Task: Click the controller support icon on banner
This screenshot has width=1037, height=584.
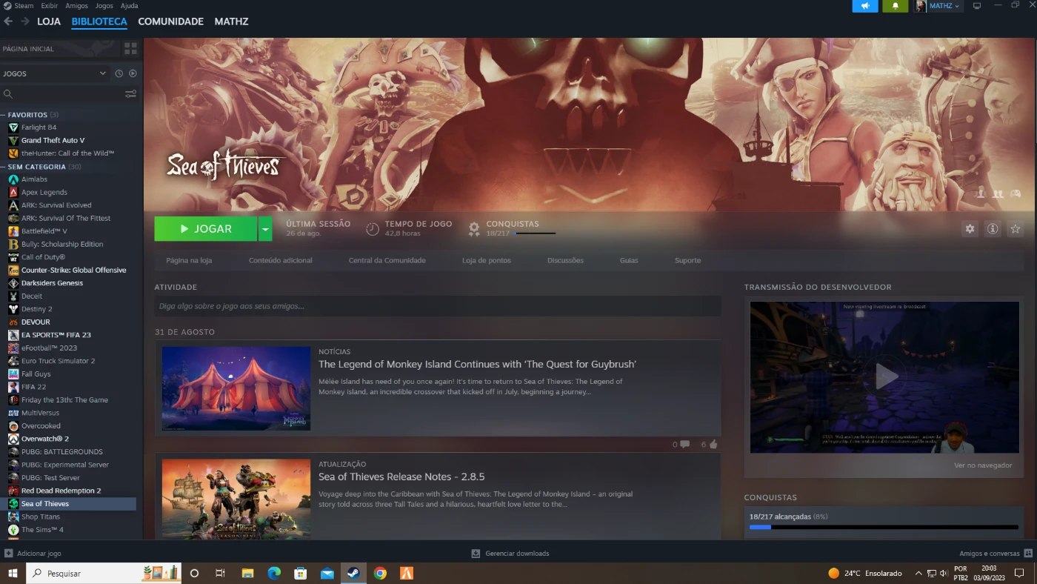Action: pos(1016,193)
